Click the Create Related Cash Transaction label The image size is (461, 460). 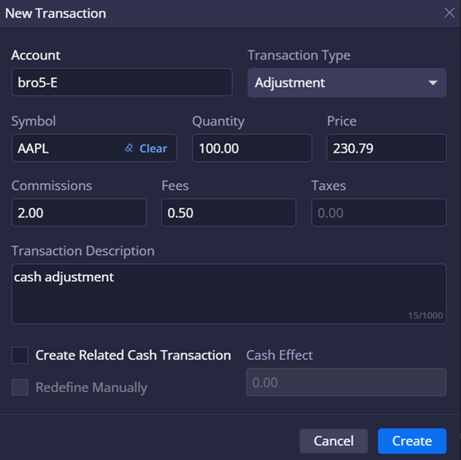(133, 355)
